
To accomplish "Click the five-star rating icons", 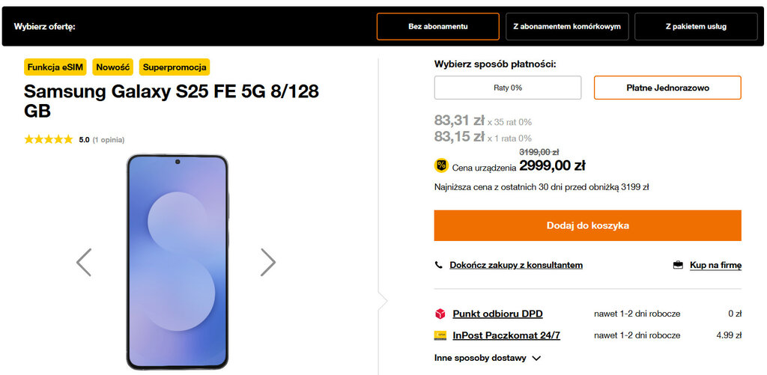I will pos(49,139).
